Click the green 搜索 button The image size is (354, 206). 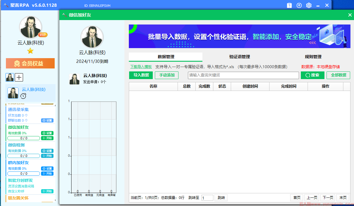[x=312, y=75]
